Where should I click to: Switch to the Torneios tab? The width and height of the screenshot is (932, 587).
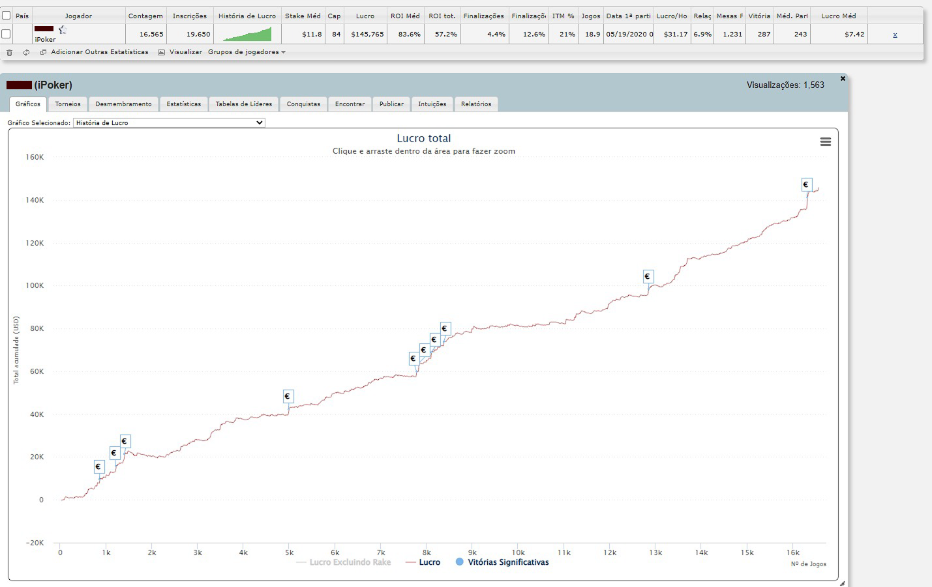(x=68, y=104)
